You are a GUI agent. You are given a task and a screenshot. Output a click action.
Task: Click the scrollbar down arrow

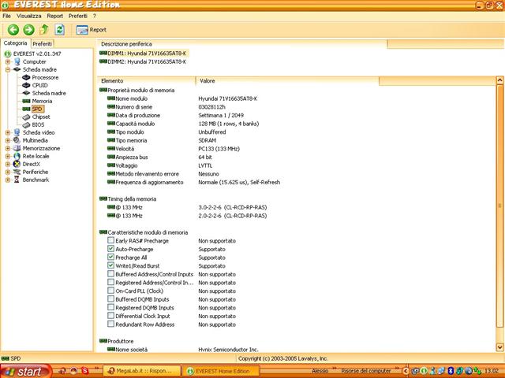click(x=499, y=347)
